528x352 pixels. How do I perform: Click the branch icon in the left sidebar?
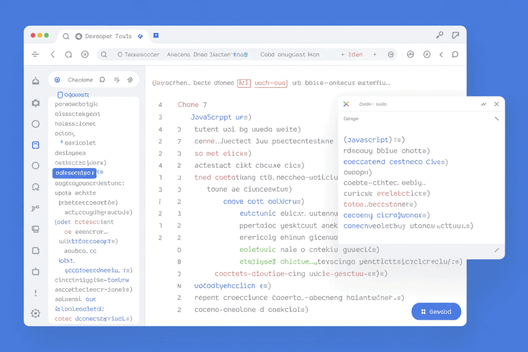point(36,208)
